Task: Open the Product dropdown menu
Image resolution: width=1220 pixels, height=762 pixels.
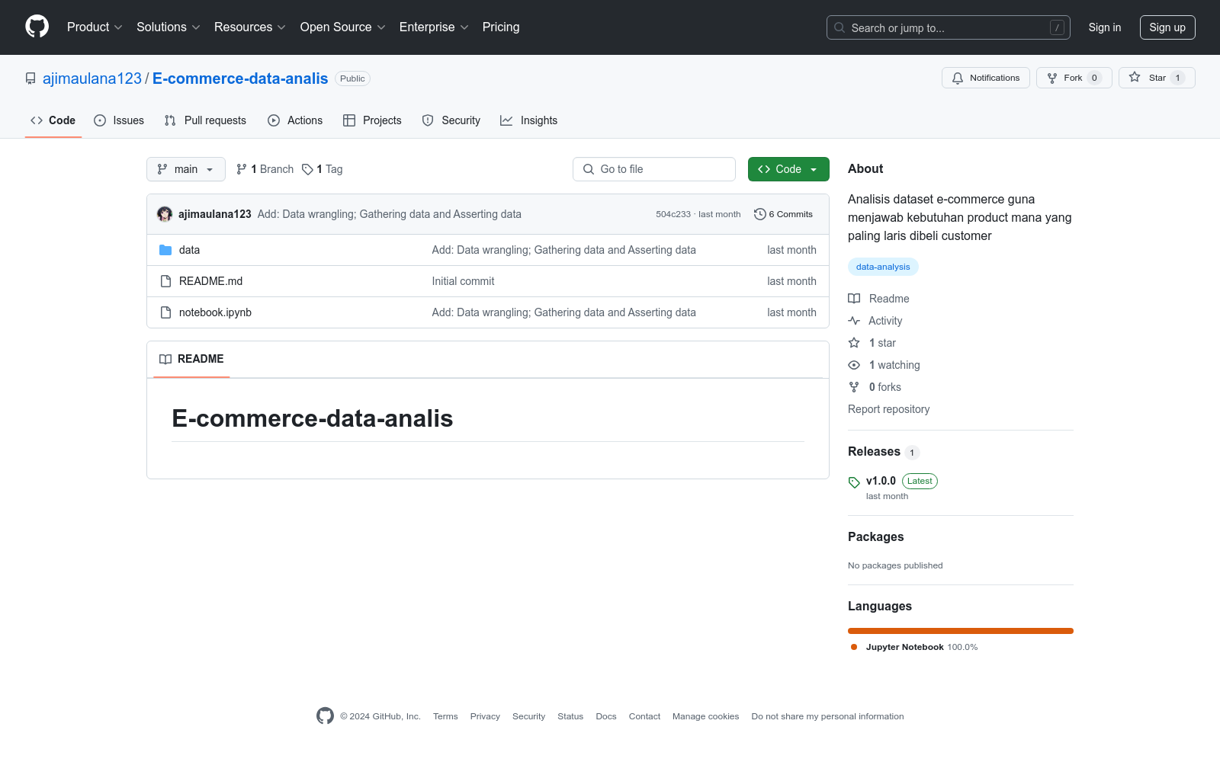Action: pos(95,27)
